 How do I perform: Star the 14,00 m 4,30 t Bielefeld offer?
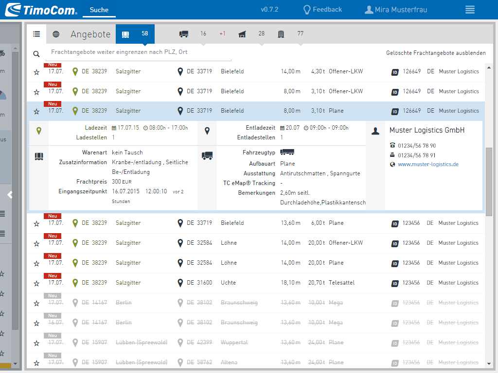36,72
